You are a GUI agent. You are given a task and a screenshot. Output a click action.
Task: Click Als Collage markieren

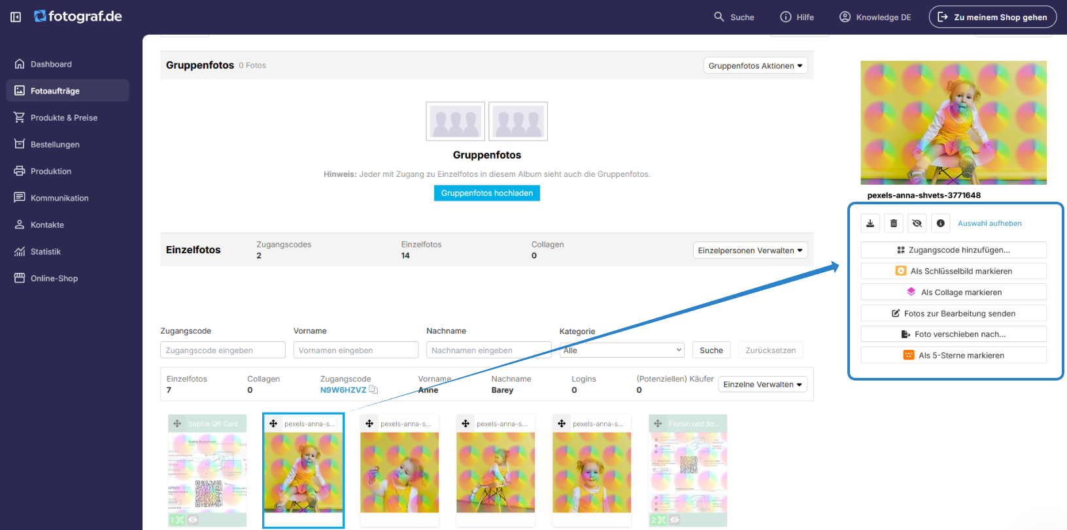tap(953, 292)
